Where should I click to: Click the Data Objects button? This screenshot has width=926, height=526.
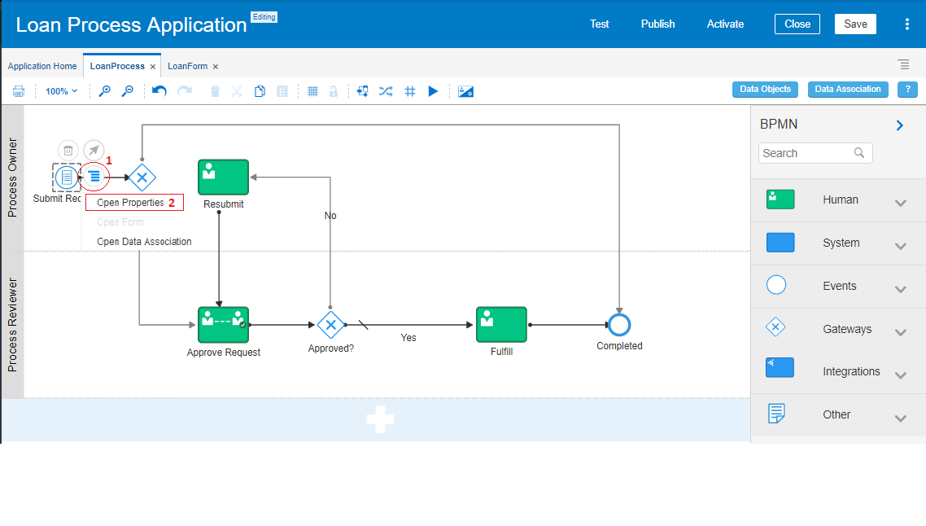pyautogui.click(x=766, y=90)
